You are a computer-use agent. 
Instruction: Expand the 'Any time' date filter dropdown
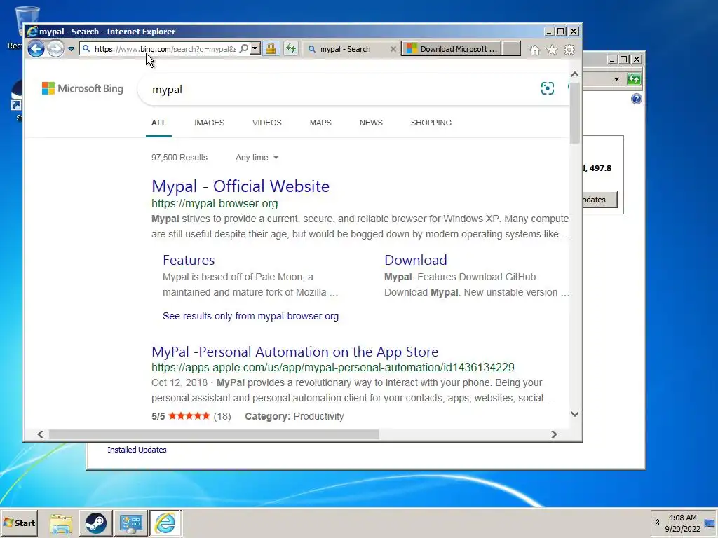(x=257, y=158)
